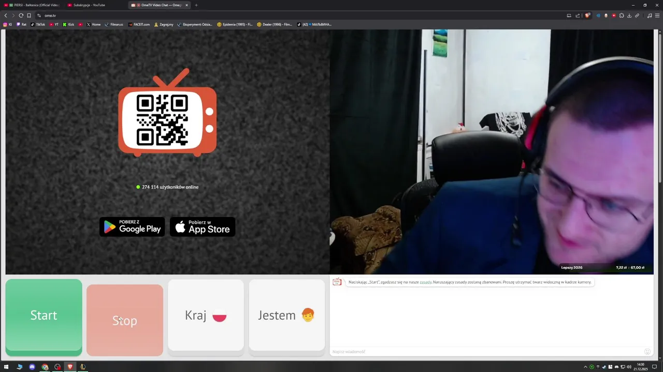Image resolution: width=663 pixels, height=372 pixels.
Task: Open a new browser tab
Action: 196,5
